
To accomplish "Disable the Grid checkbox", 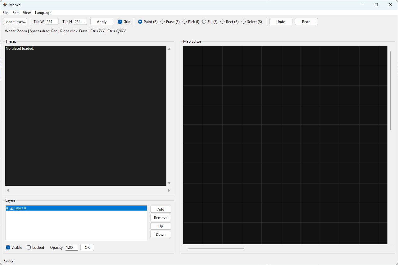I will pyautogui.click(x=120, y=21).
